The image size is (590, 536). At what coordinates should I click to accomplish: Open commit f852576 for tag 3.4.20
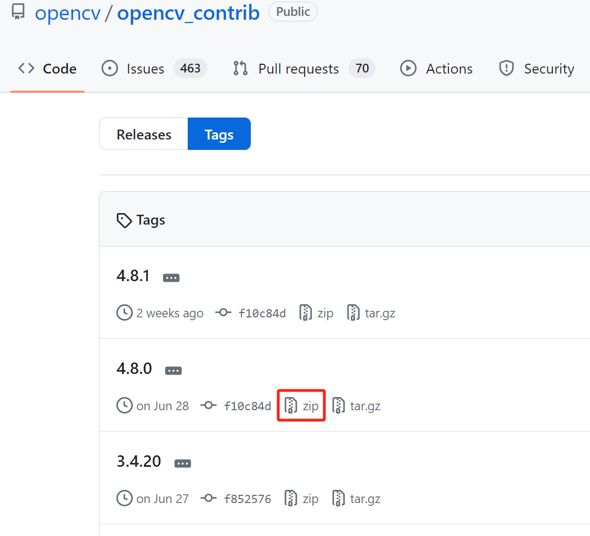tap(247, 499)
